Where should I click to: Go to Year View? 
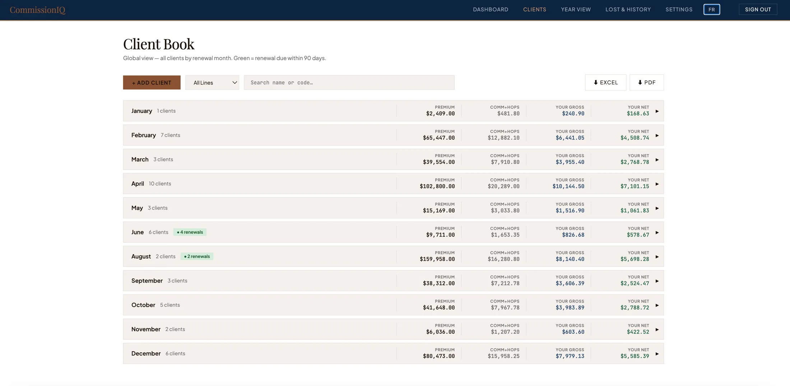(576, 10)
